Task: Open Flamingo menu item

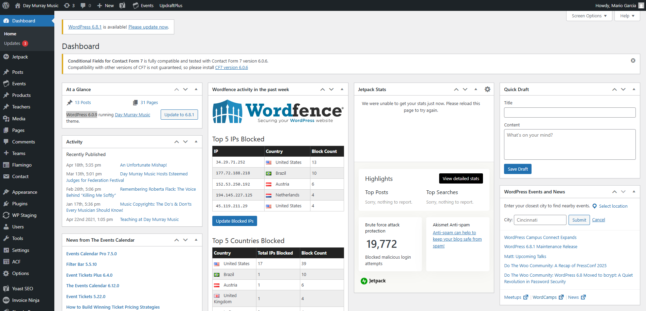Action: pyautogui.click(x=27, y=165)
